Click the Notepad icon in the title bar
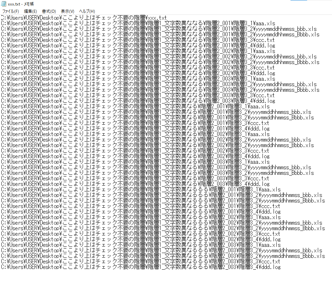 (x=3, y=4)
